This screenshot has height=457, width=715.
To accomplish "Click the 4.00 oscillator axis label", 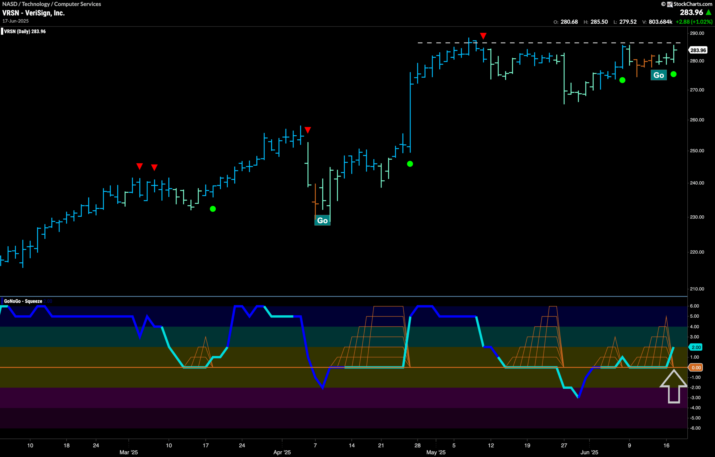I will click(x=695, y=327).
